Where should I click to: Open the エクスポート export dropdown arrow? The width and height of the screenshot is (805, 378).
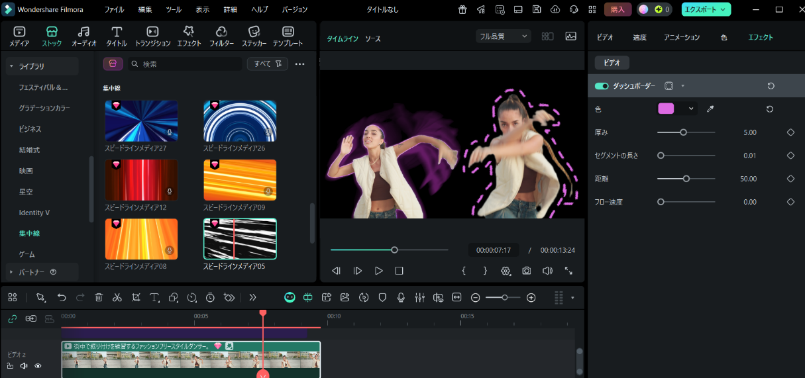[x=724, y=9]
